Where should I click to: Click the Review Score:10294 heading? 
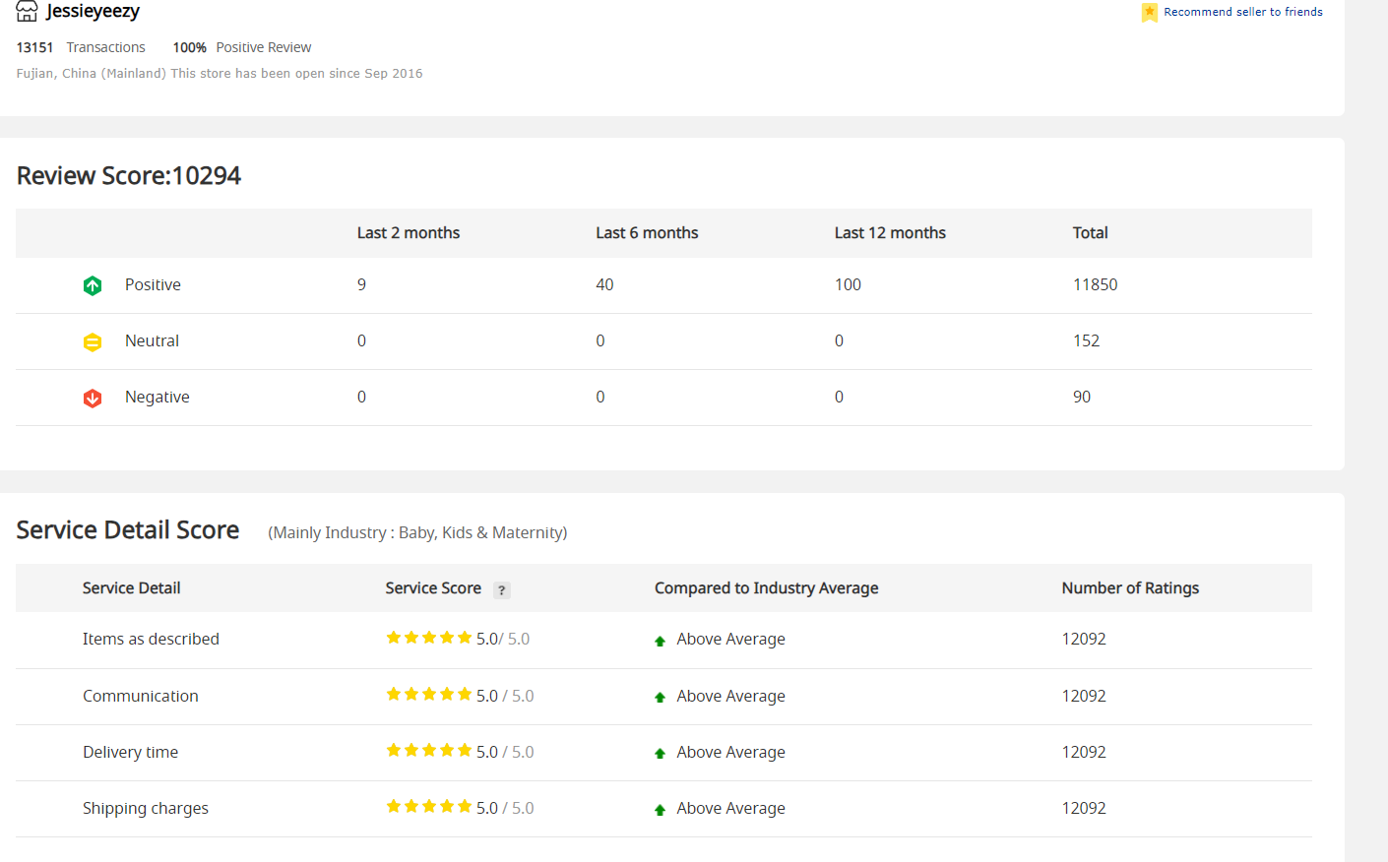pyautogui.click(x=129, y=175)
